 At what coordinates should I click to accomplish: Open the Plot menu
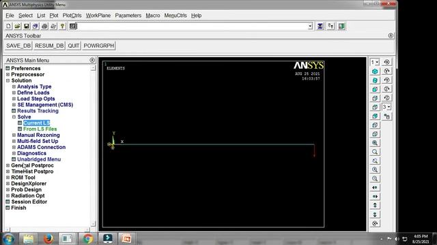click(54, 16)
